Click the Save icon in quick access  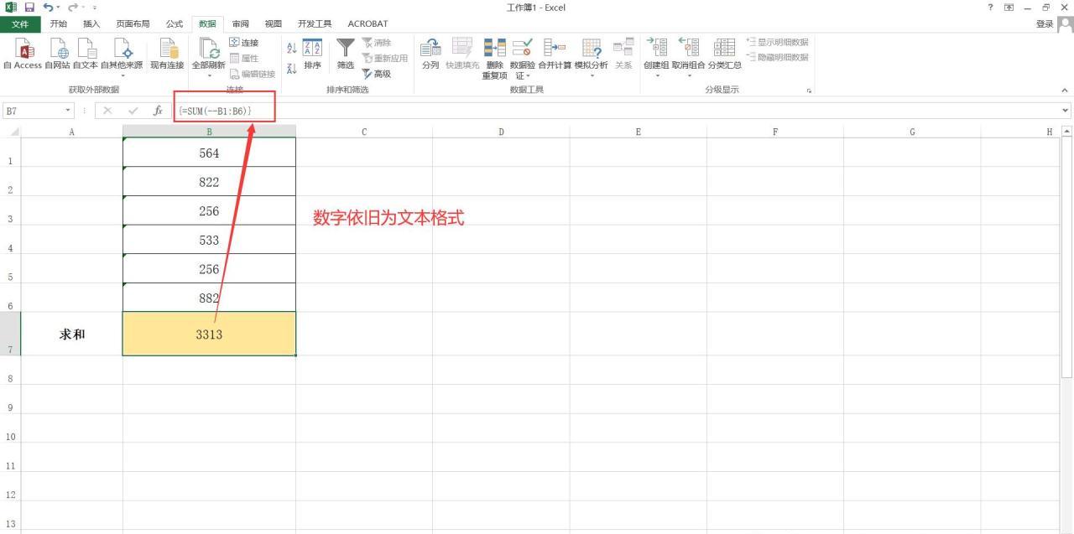click(x=29, y=8)
